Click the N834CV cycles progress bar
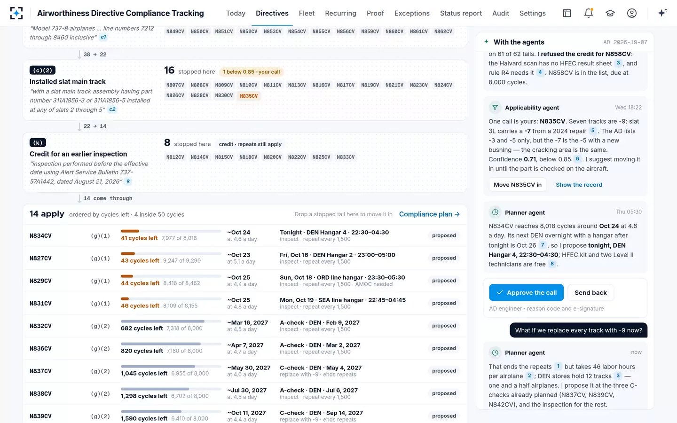Screen dimensions: 677x423 pos(171,231)
